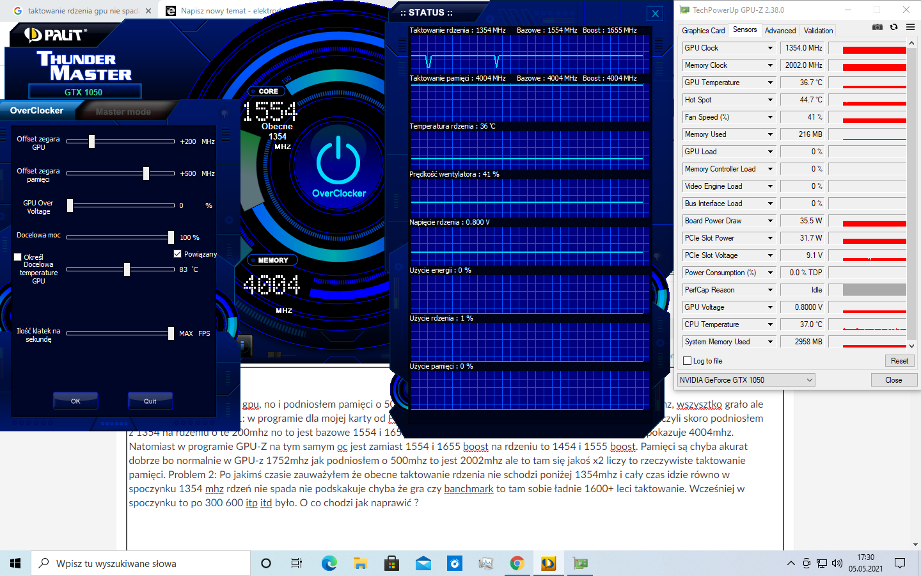
Task: Enable the Log to file checkbox
Action: pos(688,361)
